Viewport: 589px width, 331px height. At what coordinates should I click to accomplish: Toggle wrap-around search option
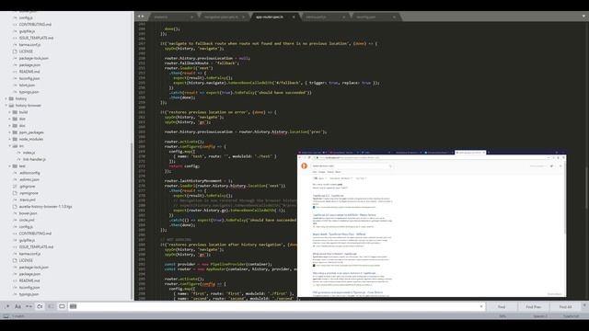pos(40,306)
